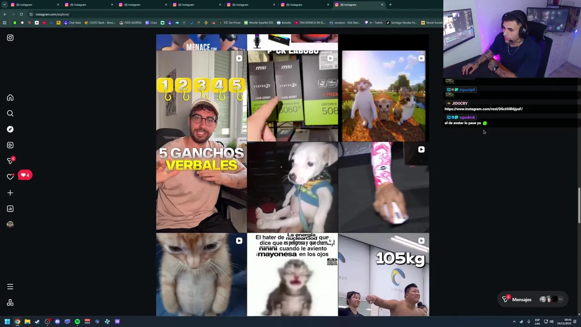Open the orange standing kitten reel
Viewport: 581px width, 327px height.
pyautogui.click(x=202, y=274)
